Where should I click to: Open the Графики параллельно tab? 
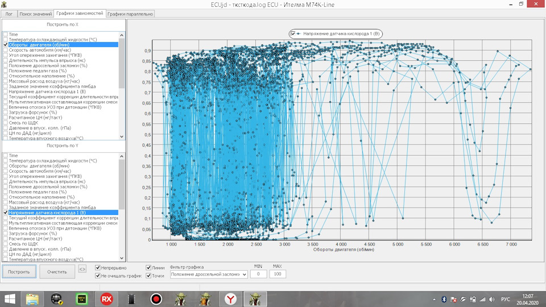[x=130, y=13]
